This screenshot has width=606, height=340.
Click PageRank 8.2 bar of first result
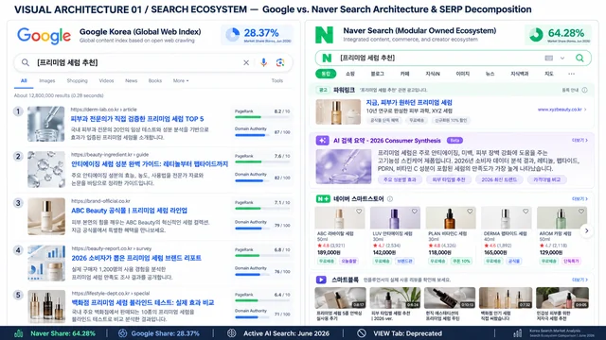pyautogui.click(x=262, y=117)
